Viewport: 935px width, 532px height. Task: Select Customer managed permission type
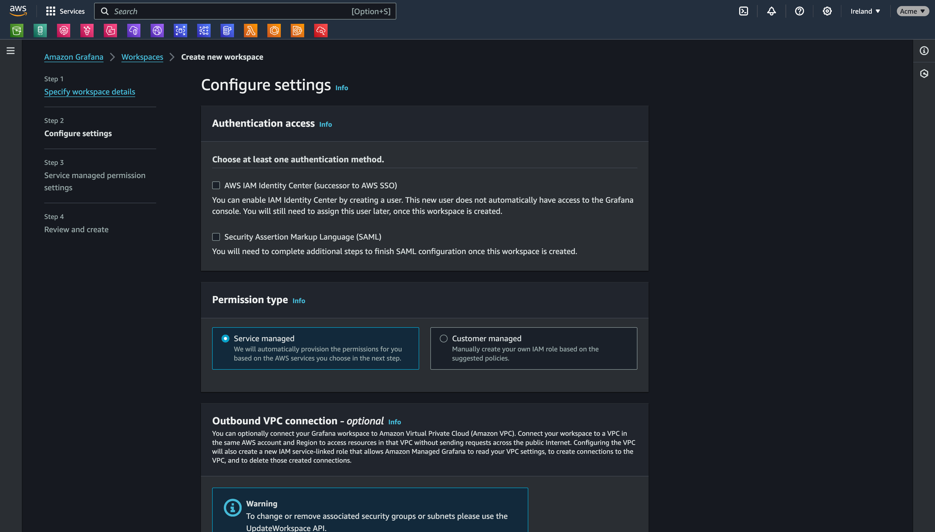point(443,338)
